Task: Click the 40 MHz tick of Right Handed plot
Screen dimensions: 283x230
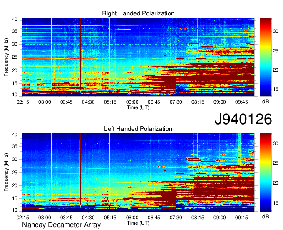Action: point(15,19)
